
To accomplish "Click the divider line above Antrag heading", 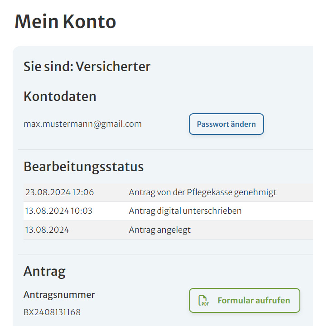I will pyautogui.click(x=165, y=254).
